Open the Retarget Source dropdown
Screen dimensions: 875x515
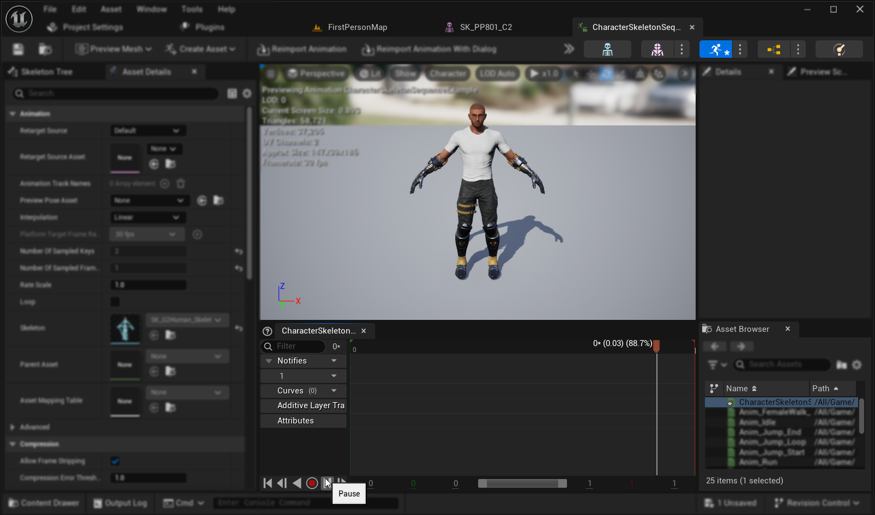point(148,130)
